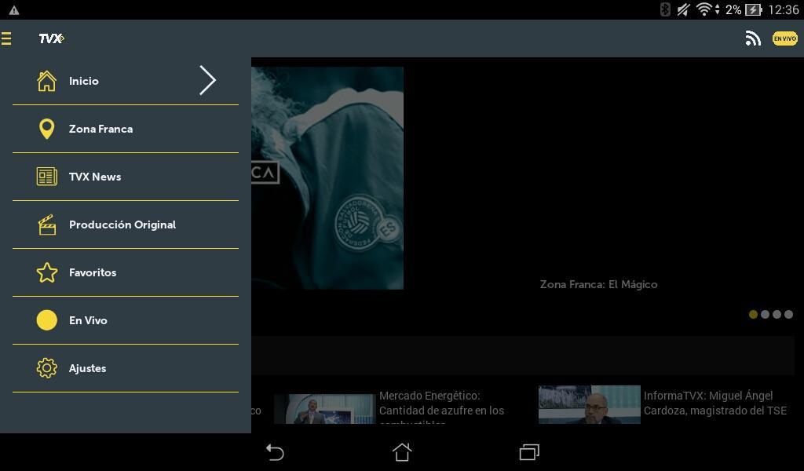
Task: Tap the TVX logo in header
Action: pyautogui.click(x=51, y=38)
